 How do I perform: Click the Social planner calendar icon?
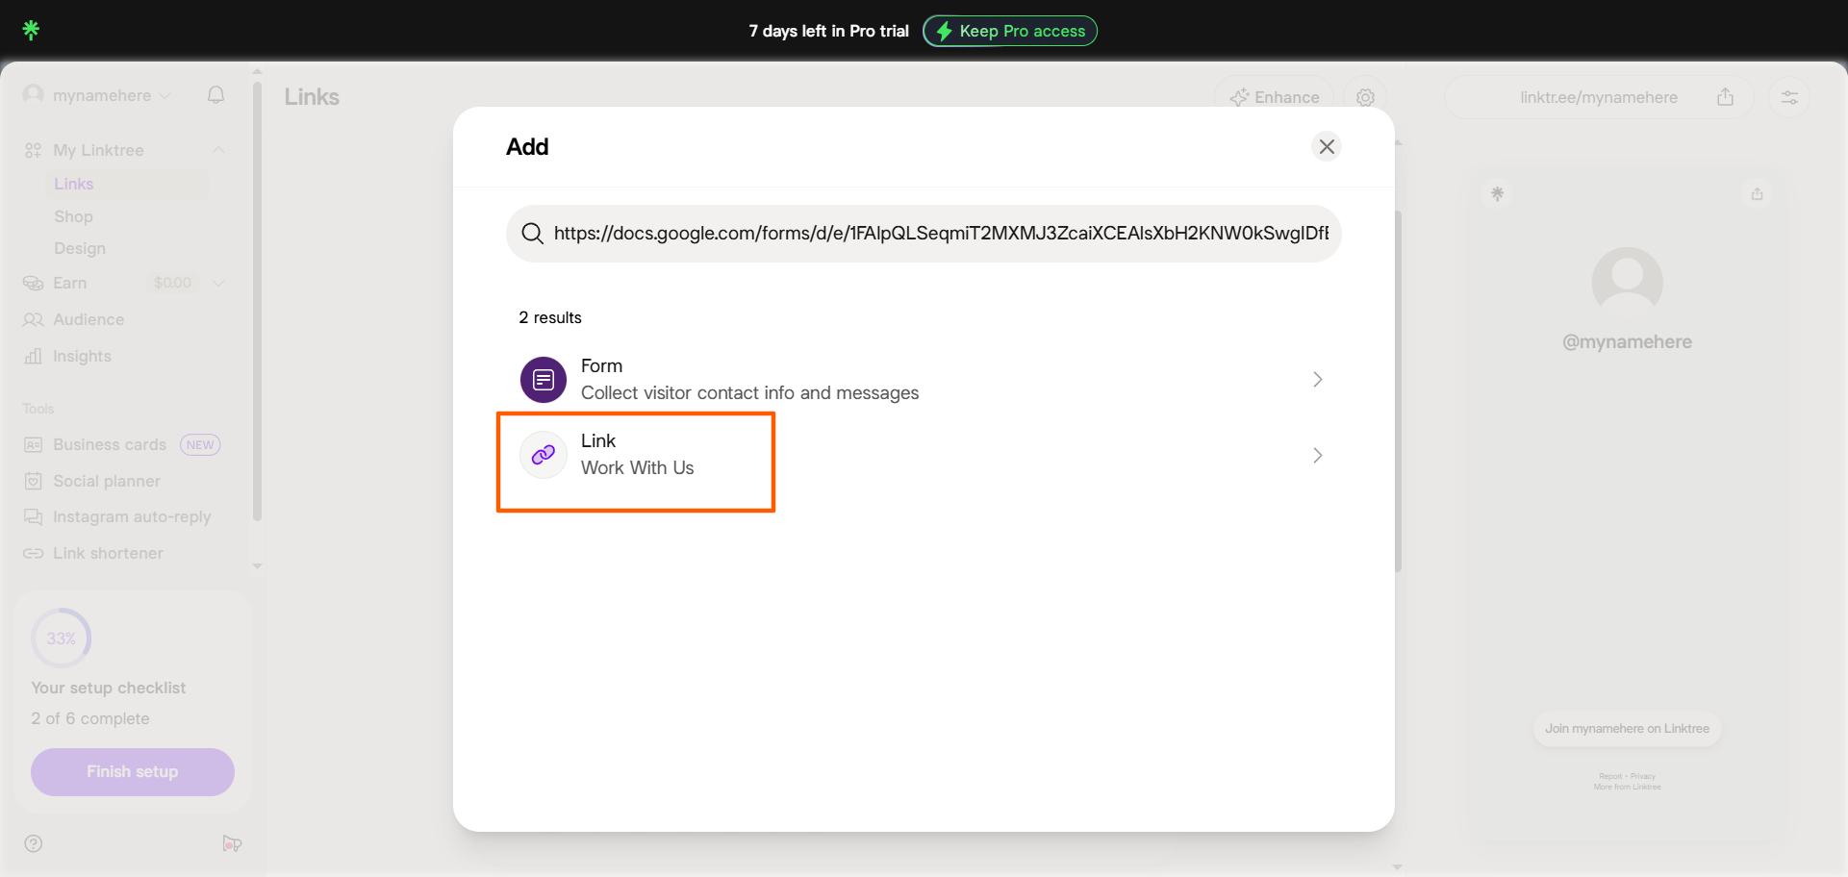33,481
